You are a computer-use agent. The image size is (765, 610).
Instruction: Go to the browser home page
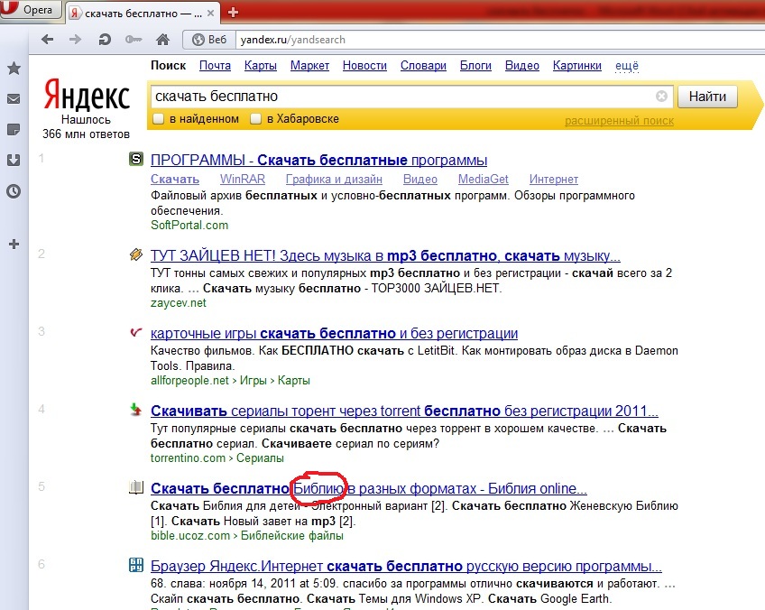[x=162, y=40]
